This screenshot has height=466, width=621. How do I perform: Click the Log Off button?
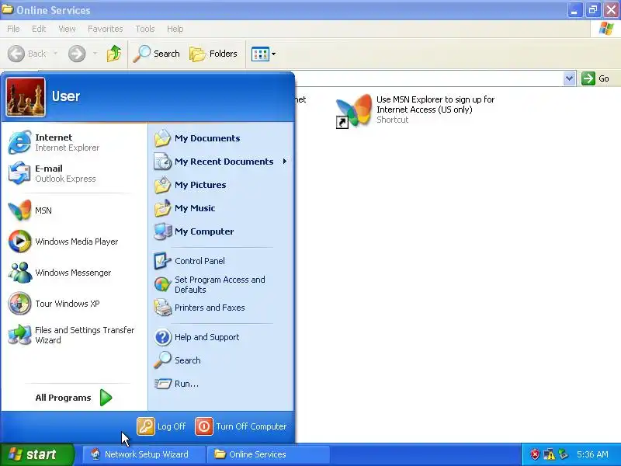coord(161,426)
